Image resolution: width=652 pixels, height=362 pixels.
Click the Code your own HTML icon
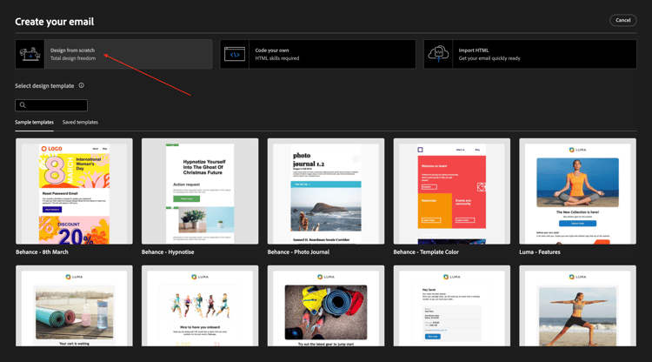(235, 54)
